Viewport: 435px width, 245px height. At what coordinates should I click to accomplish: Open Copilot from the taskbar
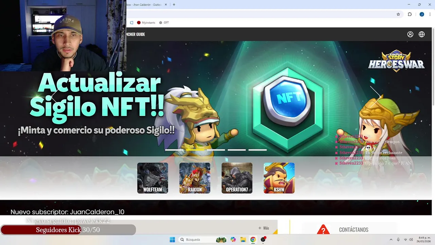233,240
